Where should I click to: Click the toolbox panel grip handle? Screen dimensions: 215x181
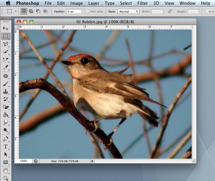click(x=6, y=22)
